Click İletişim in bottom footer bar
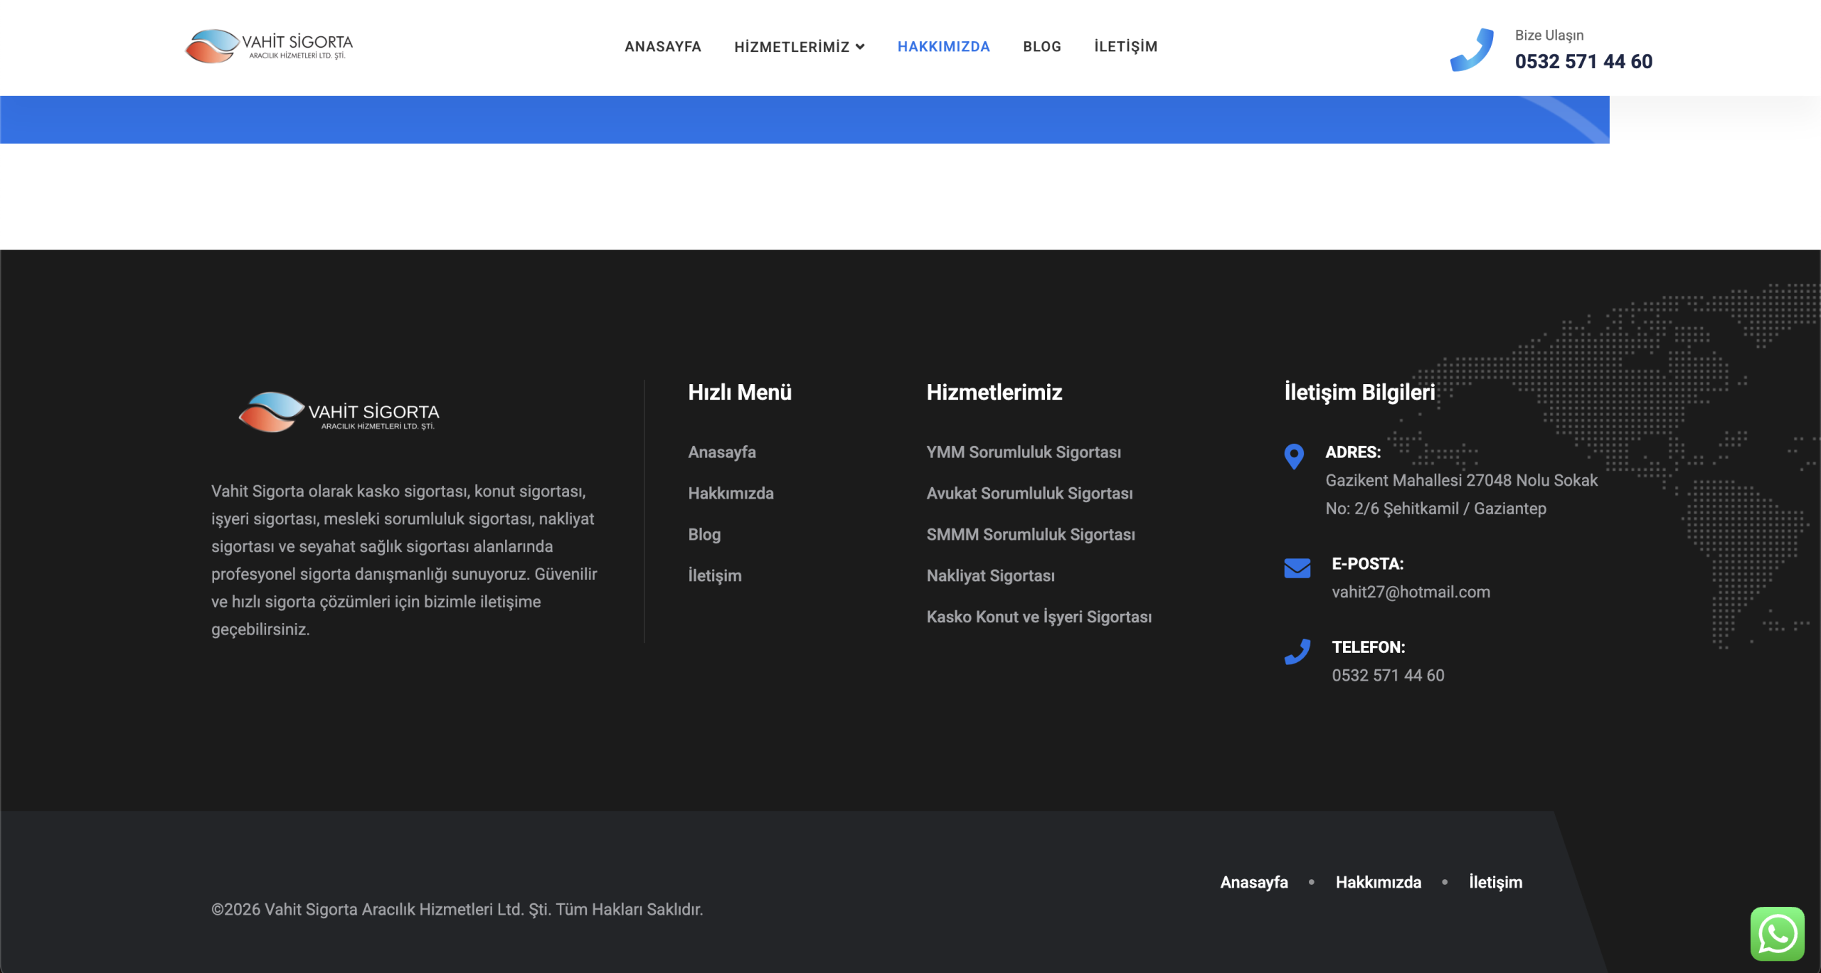The width and height of the screenshot is (1821, 973). 1495,883
